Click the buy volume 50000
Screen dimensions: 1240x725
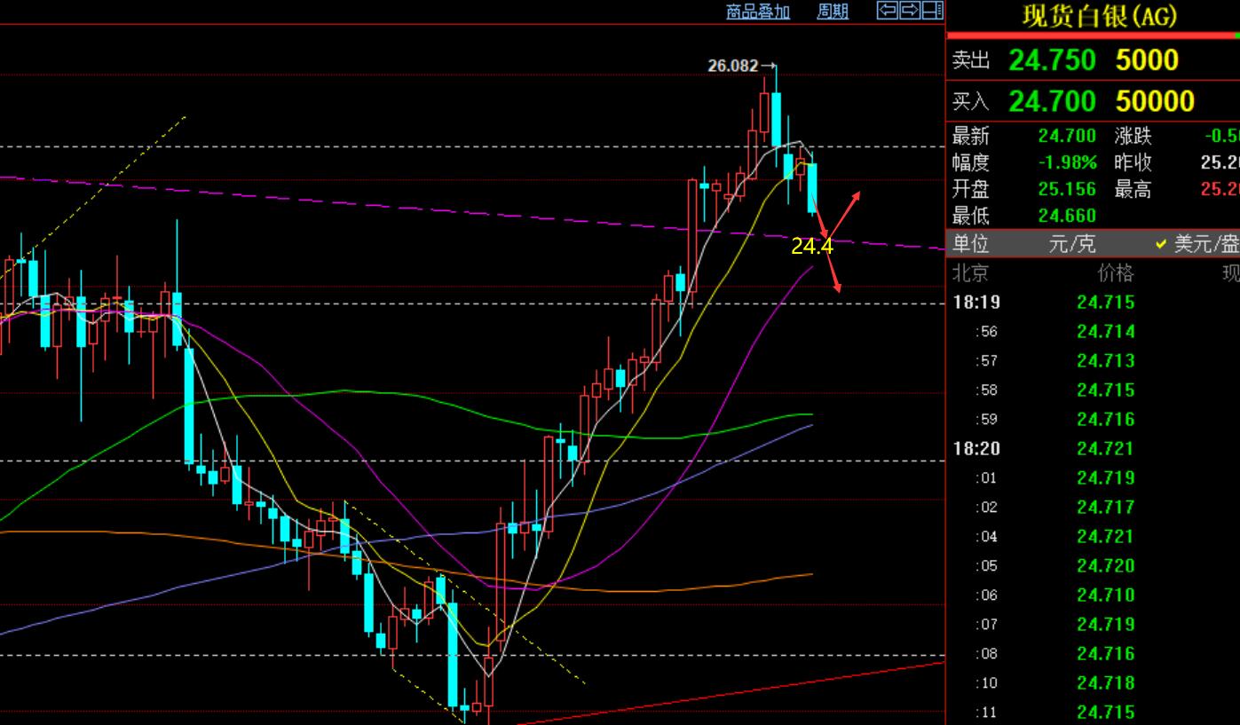[x=1155, y=100]
